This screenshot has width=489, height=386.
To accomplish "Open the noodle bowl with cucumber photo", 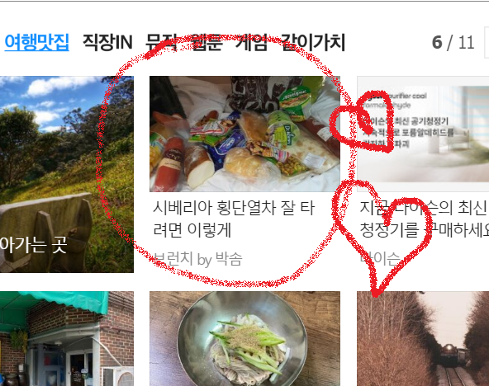I will (244, 339).
